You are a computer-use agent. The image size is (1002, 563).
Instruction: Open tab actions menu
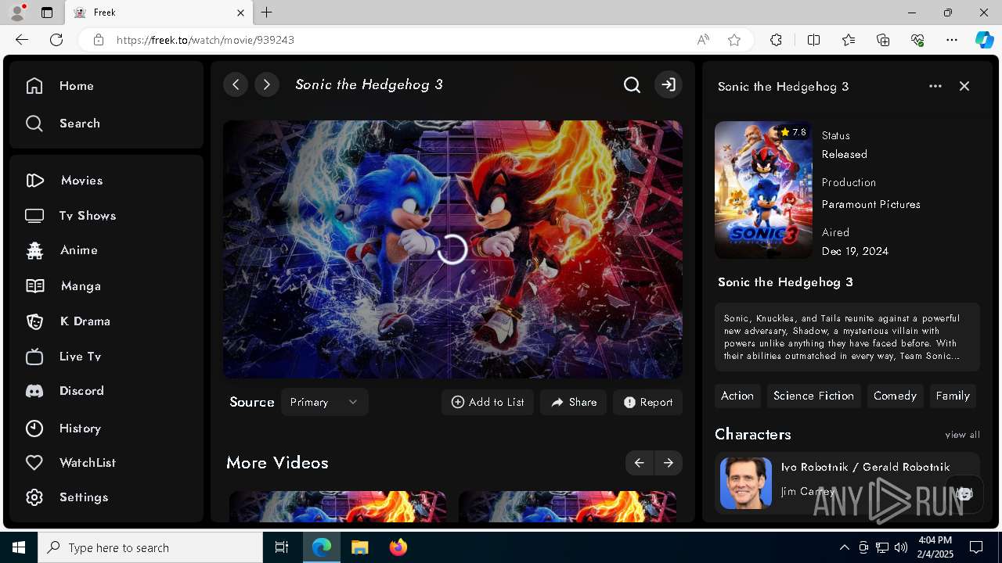[x=47, y=13]
